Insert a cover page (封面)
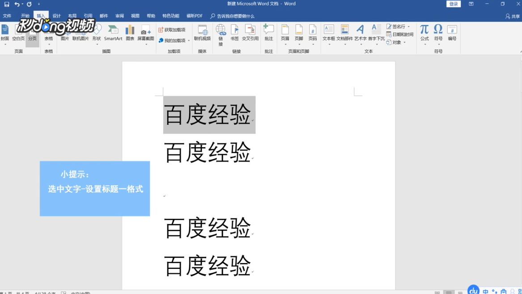 pos(4,33)
